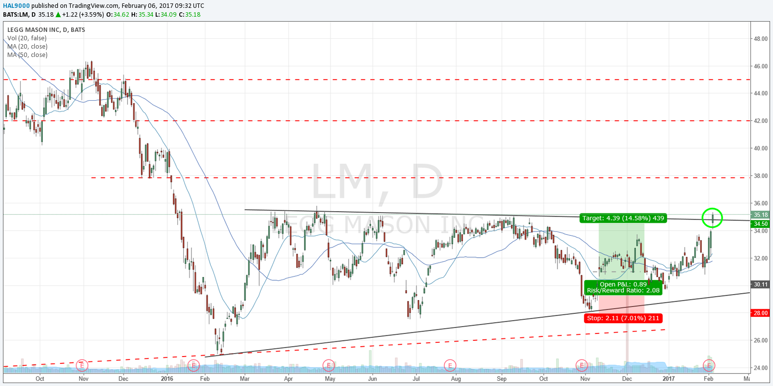Select the green Target 4.39 (14.58%) label
This screenshot has width=773, height=386.
[x=623, y=218]
